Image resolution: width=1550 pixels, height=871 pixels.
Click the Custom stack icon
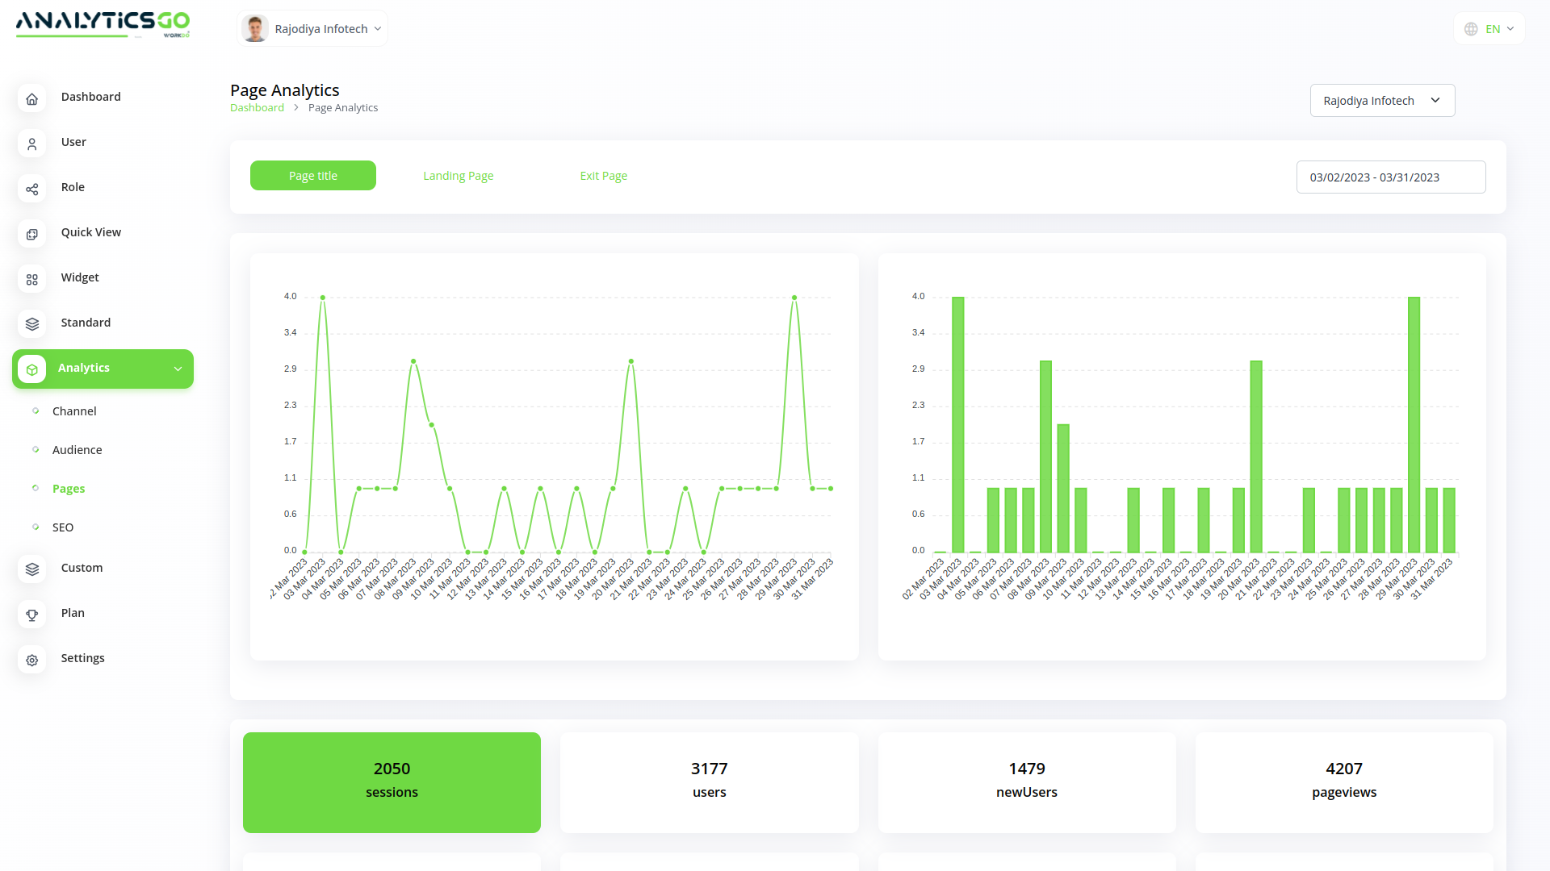tap(32, 569)
